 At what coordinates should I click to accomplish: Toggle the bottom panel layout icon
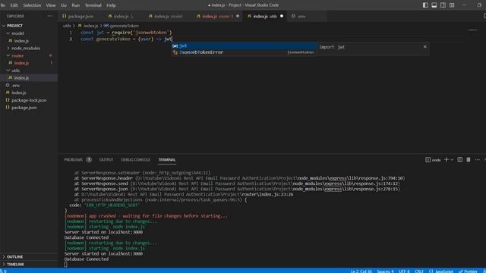pyautogui.click(x=434, y=5)
